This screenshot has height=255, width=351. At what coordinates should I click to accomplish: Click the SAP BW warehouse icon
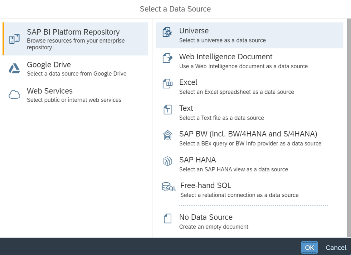click(167, 135)
